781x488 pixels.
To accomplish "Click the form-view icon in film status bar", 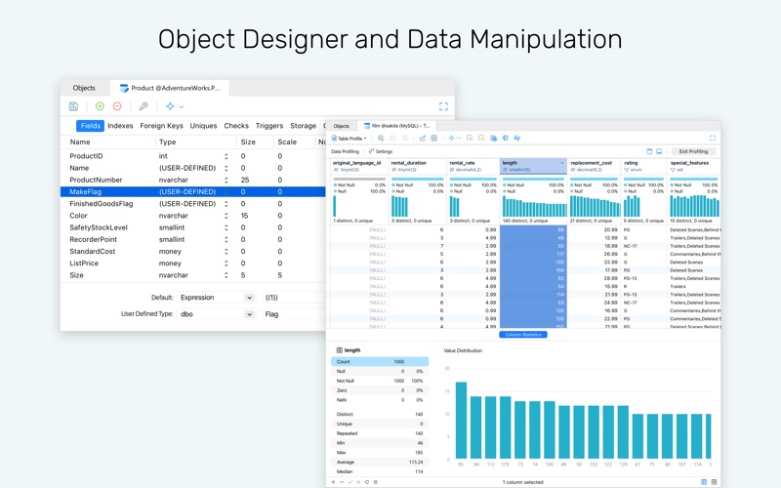I will tap(714, 482).
